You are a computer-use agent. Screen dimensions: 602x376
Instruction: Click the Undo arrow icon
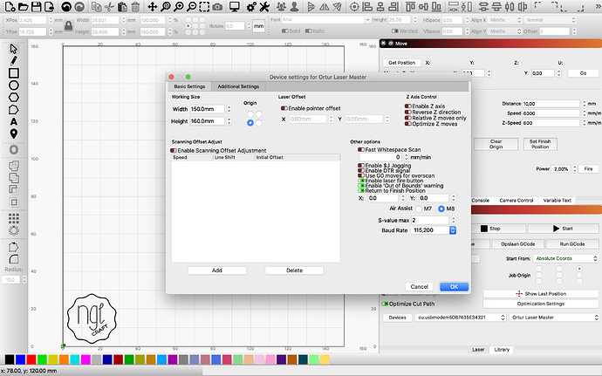66,6
